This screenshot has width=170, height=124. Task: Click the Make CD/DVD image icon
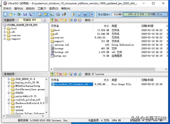40,15
